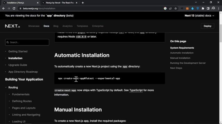Click the blue droplet extension icon
Viewport: 222px width, 124px height.
193,8
